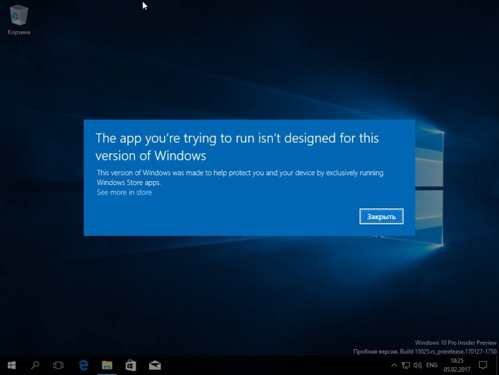Screen dimensions: 499x375
Task: Open the Action Center notification icon
Action: tap(483, 365)
